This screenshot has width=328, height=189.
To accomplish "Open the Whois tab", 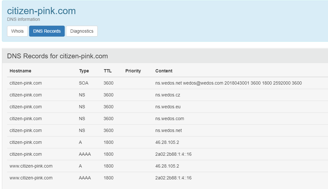I will coord(17,31).
